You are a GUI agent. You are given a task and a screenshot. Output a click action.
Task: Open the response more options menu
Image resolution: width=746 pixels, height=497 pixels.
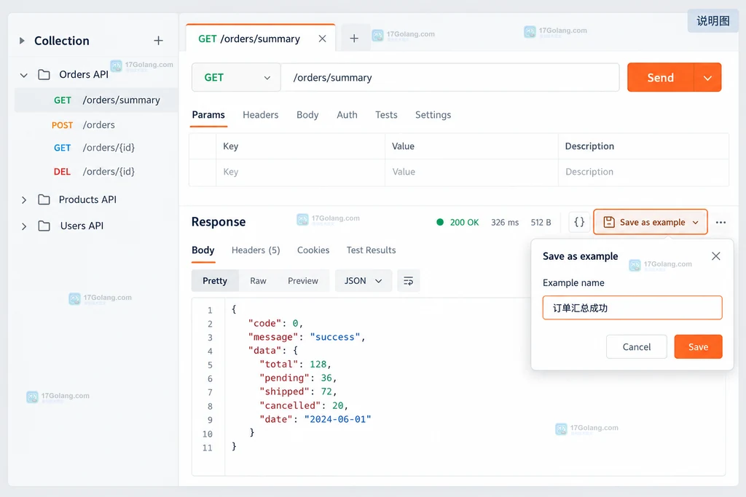click(x=721, y=223)
